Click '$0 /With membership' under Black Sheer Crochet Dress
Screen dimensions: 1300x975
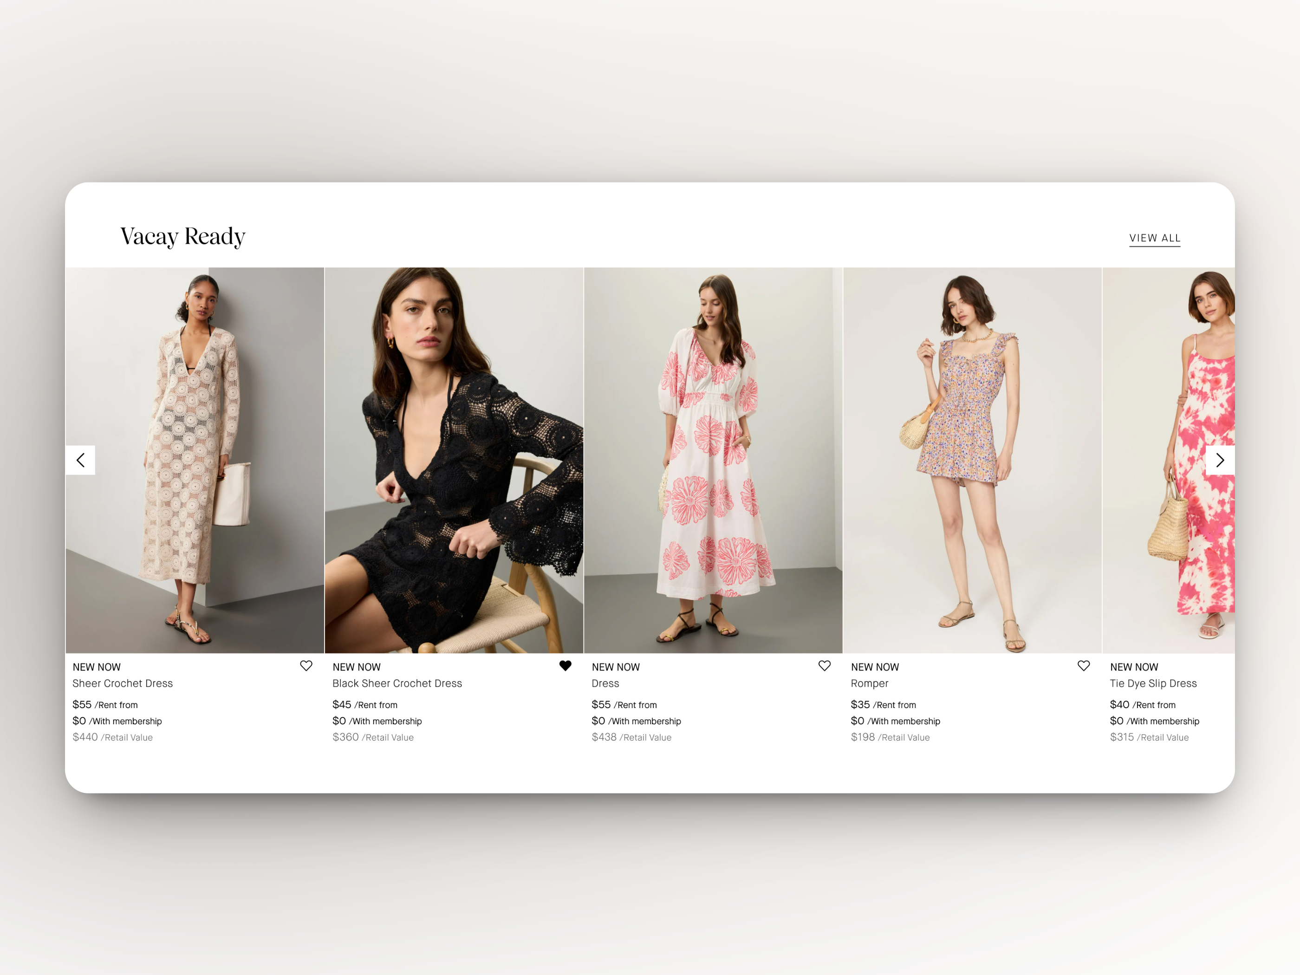377,721
